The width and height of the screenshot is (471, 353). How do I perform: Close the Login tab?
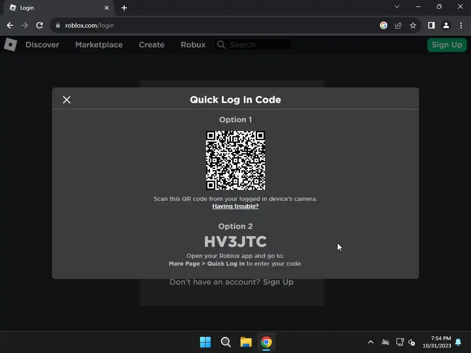[107, 8]
